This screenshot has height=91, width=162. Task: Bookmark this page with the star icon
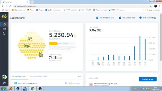pos(151,6)
